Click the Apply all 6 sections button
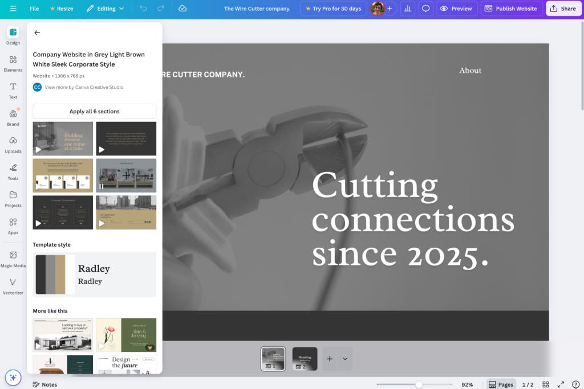 [94, 111]
